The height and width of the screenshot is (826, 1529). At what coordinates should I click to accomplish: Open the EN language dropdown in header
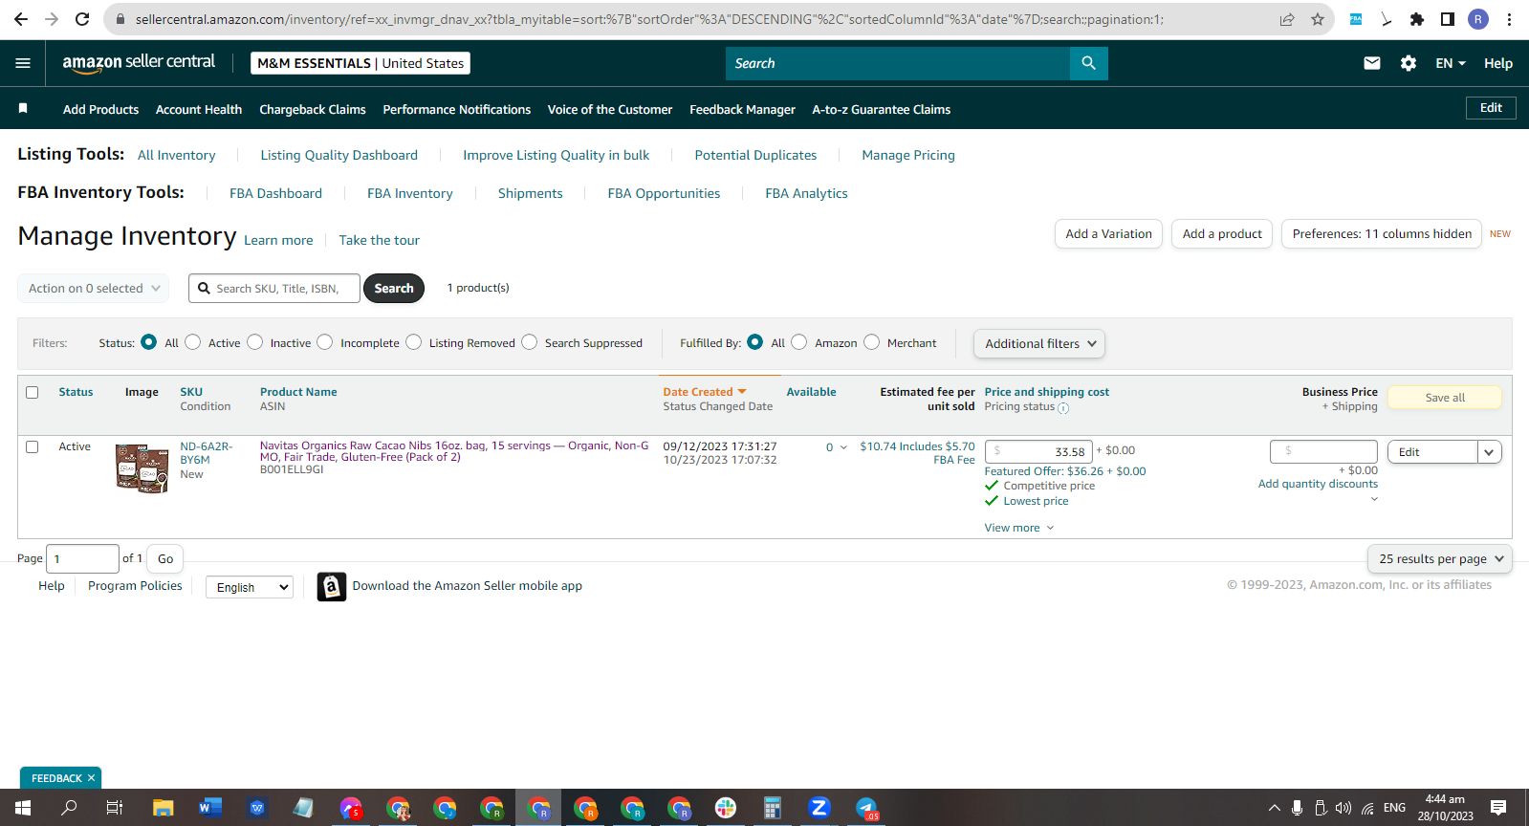(1451, 63)
